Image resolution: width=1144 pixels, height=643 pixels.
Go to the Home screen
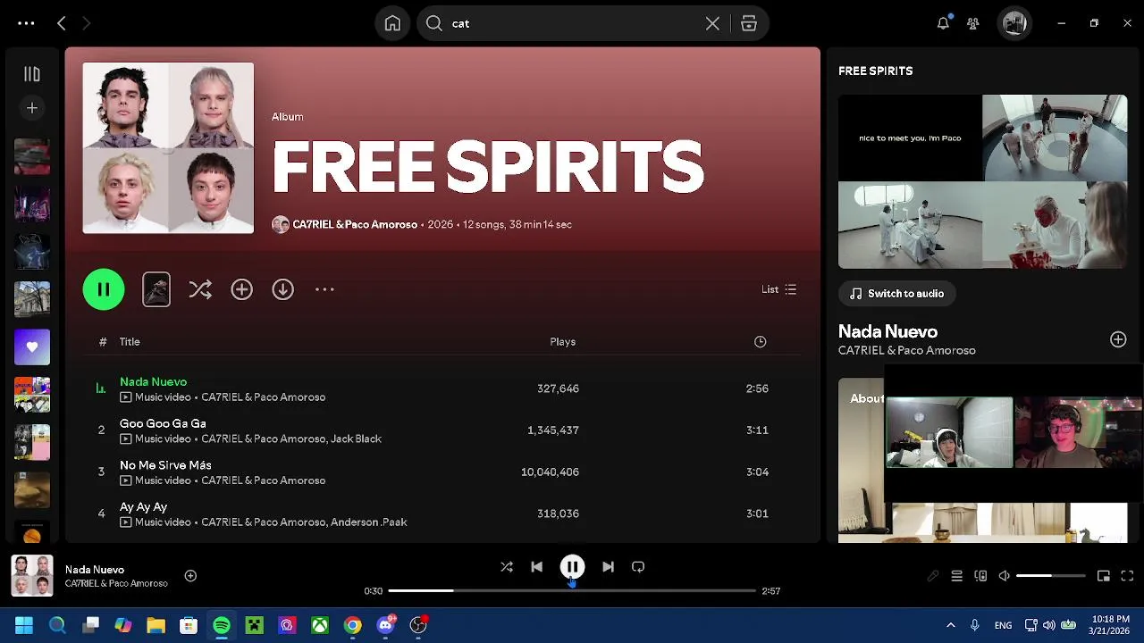coord(392,23)
